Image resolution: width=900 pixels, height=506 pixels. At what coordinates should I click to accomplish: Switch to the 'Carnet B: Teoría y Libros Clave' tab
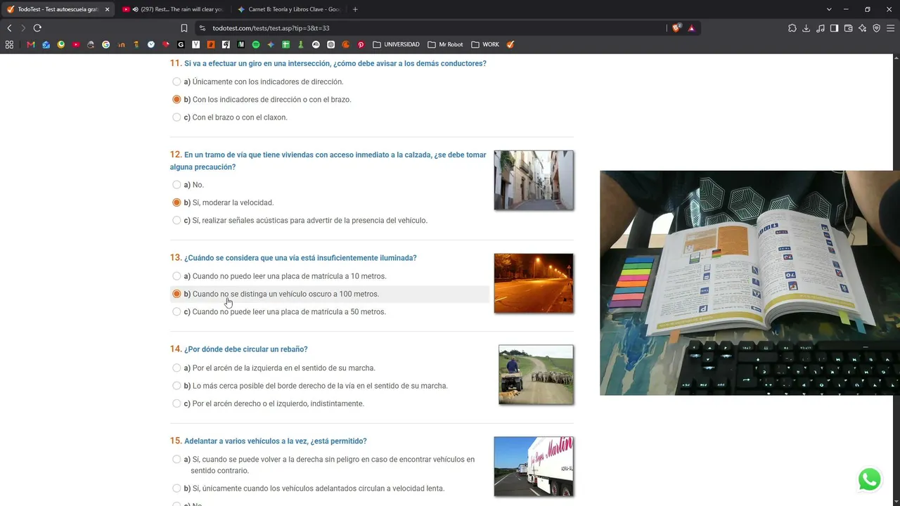click(x=288, y=9)
